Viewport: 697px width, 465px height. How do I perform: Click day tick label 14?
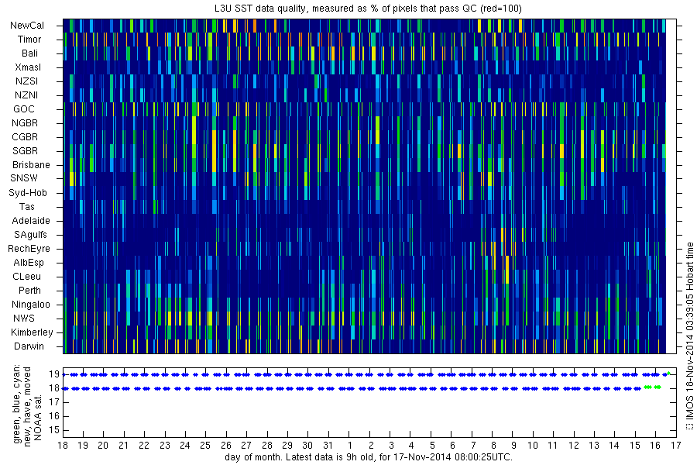click(614, 446)
